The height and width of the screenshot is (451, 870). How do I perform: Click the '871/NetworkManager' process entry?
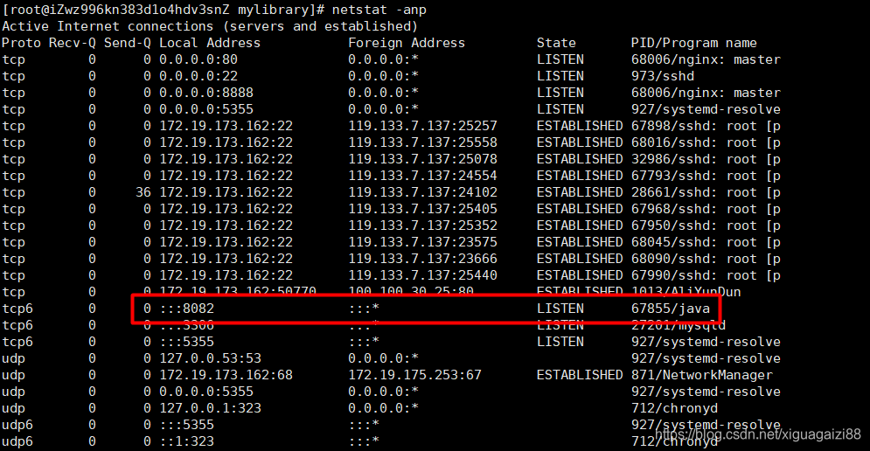tap(701, 375)
